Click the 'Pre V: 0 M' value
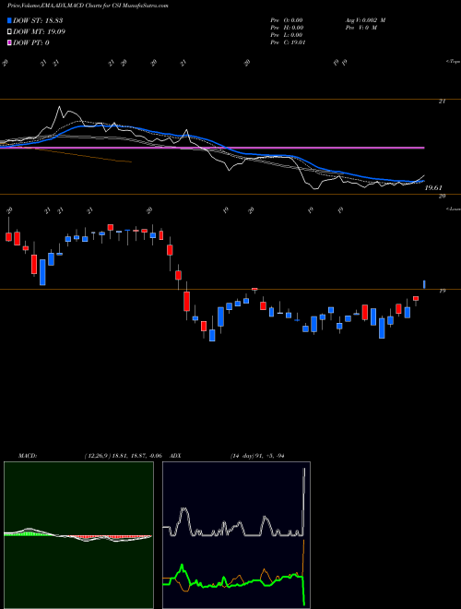Screen dimensions: 461x609 pos(361,28)
